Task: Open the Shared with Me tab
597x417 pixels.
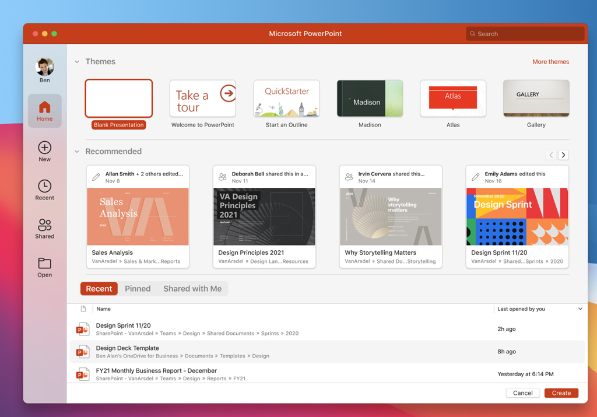Action: point(192,288)
